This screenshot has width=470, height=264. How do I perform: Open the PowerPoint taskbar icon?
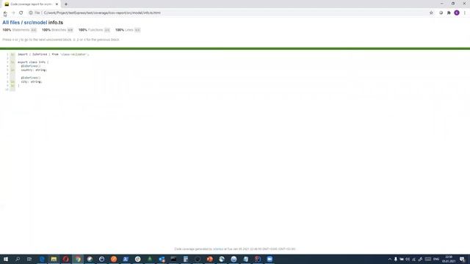click(x=209, y=259)
